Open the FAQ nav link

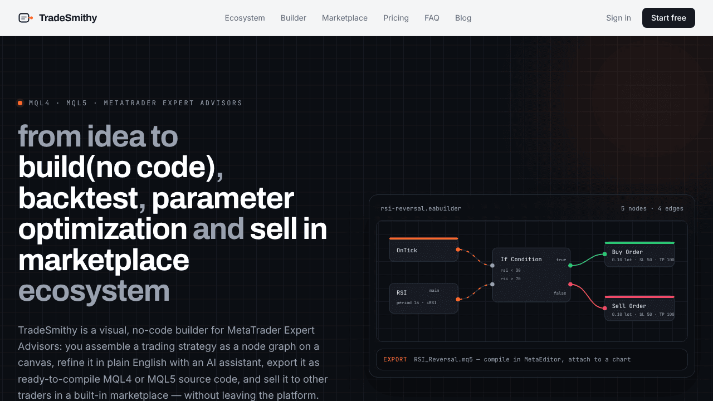432,18
